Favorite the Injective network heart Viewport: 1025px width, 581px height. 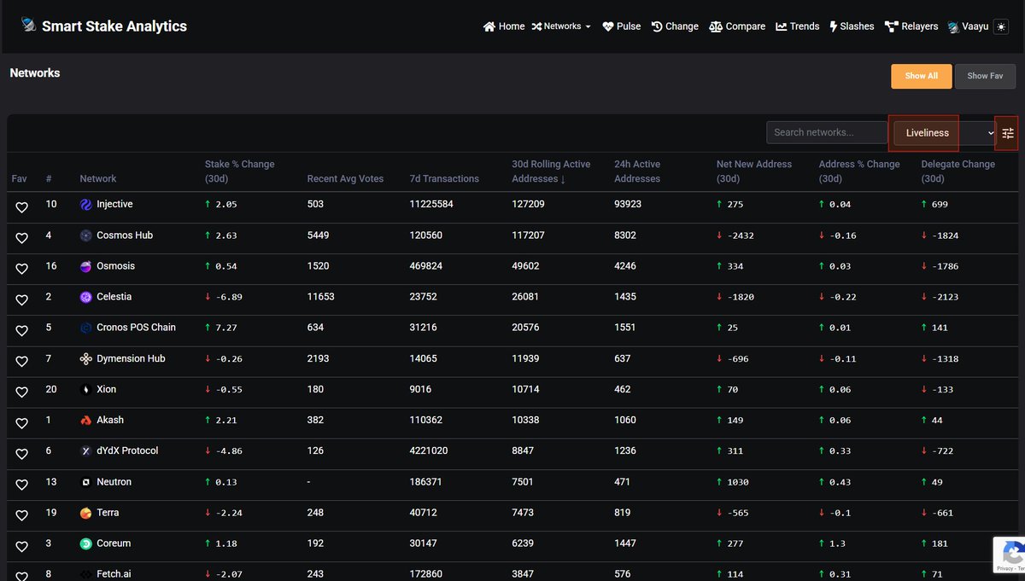pos(22,207)
